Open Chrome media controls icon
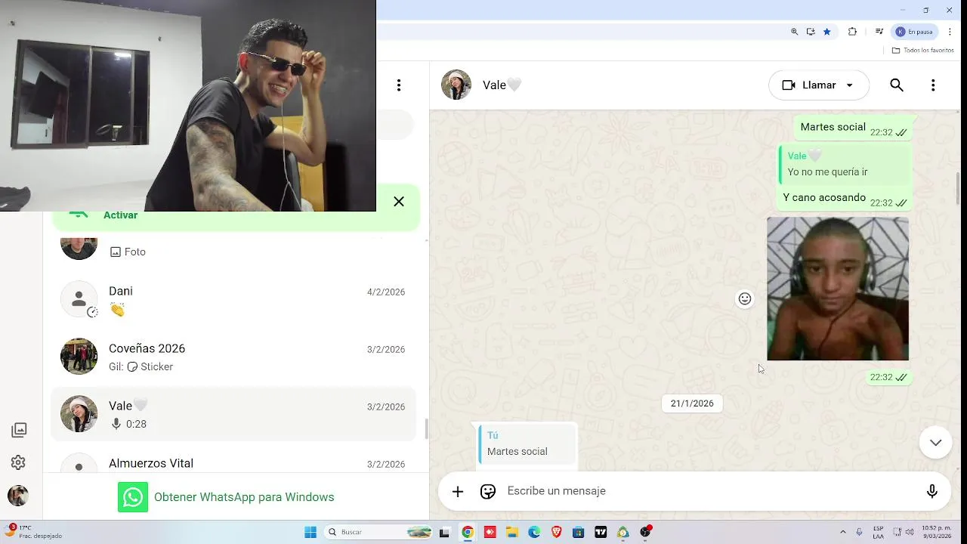This screenshot has height=544, width=967. pyautogui.click(x=879, y=32)
